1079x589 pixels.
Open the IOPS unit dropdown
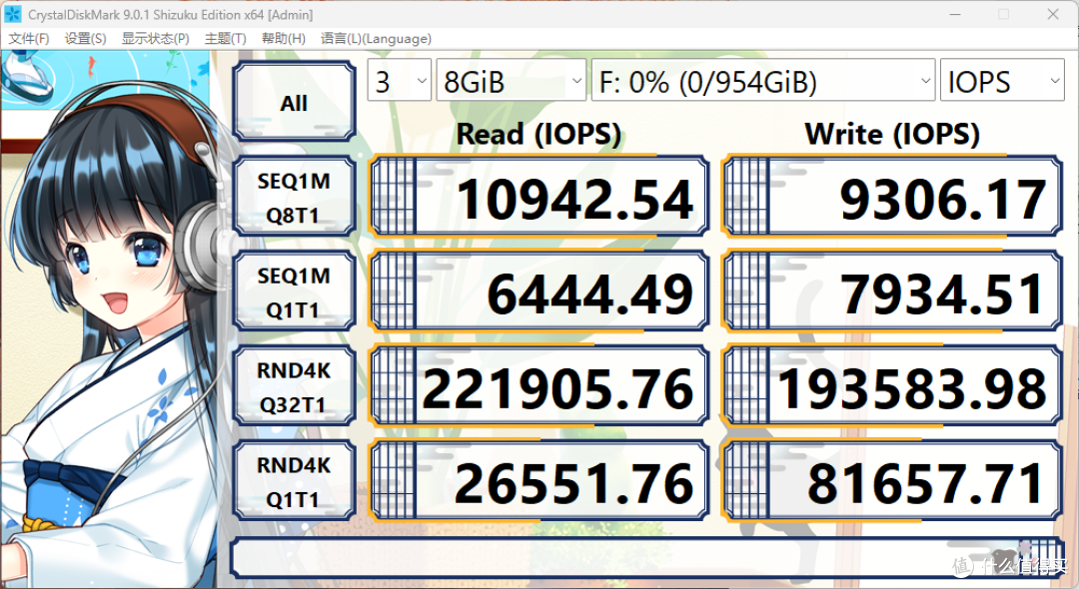click(x=1002, y=81)
